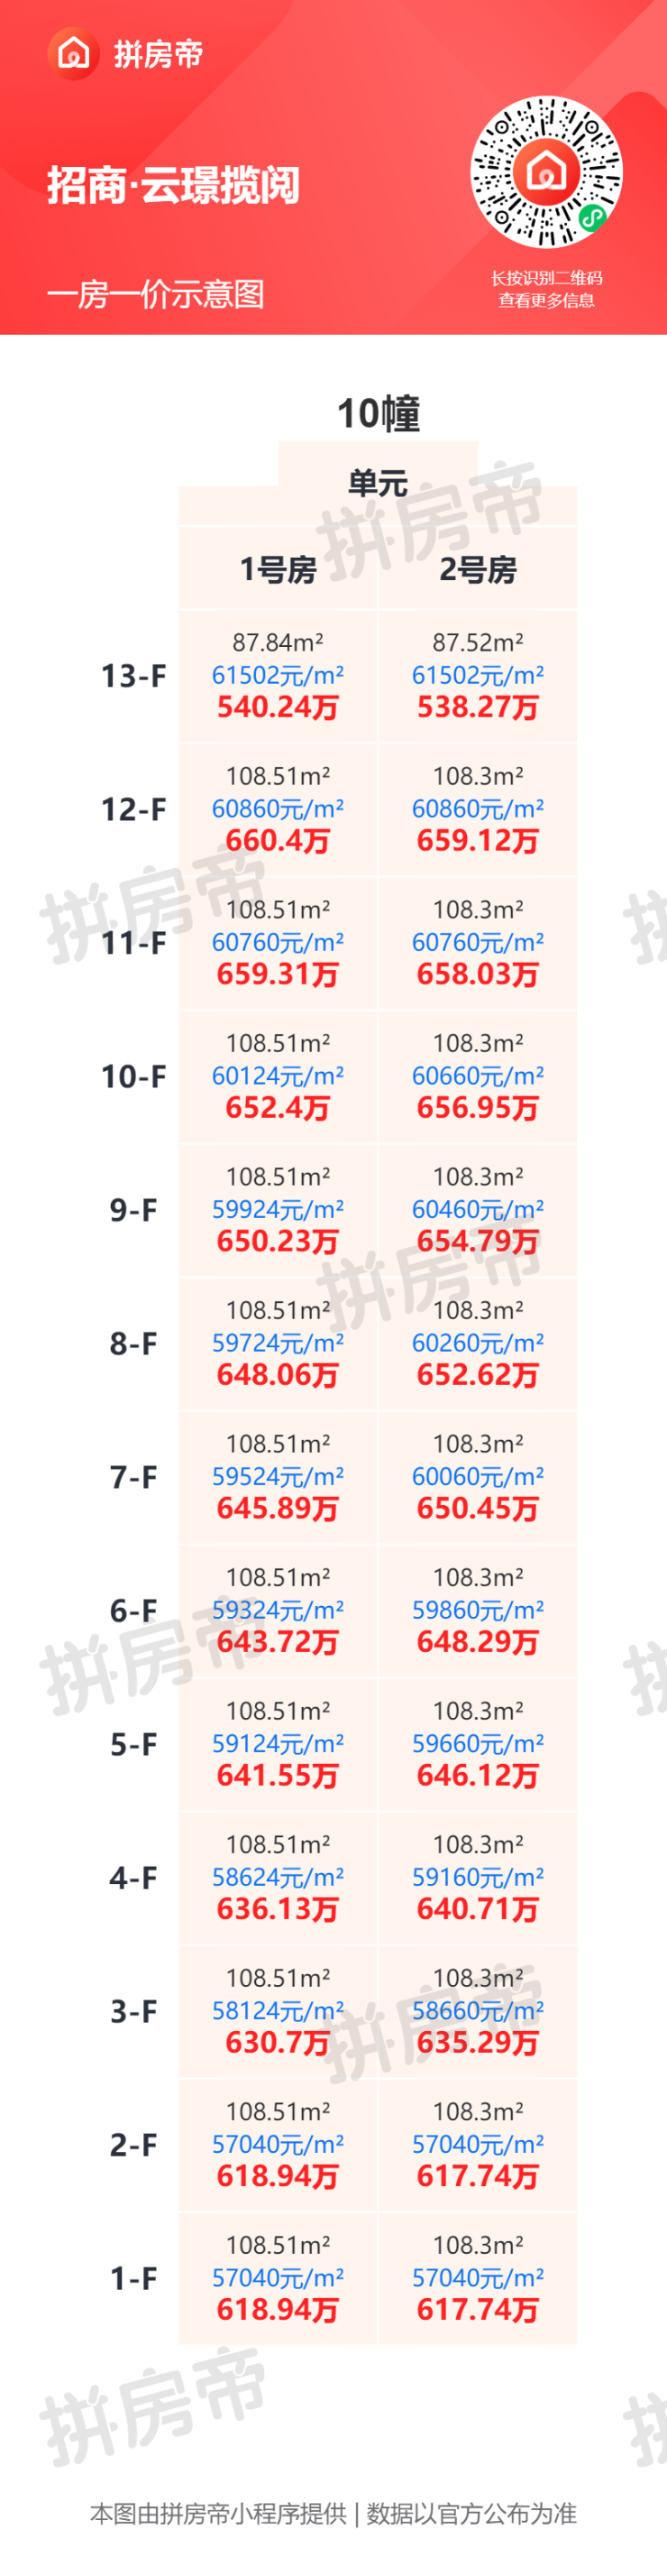Select the 13-F floor row label

tap(132, 676)
